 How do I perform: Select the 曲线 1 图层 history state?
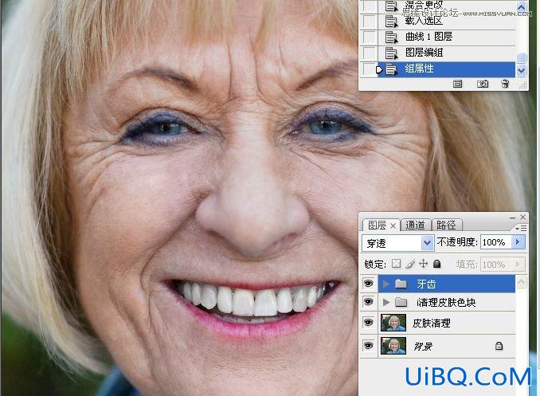(x=447, y=37)
